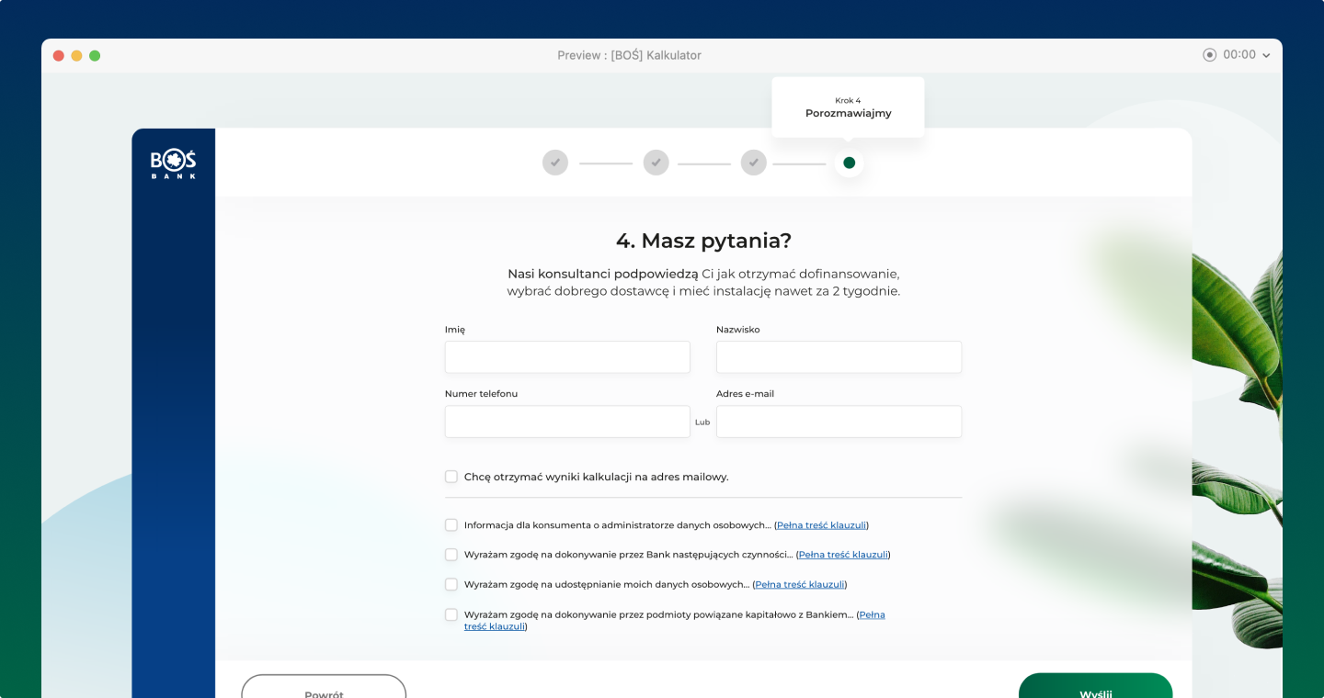This screenshot has height=698, width=1324.
Task: Click the first completed step checkmark
Action: [555, 163]
